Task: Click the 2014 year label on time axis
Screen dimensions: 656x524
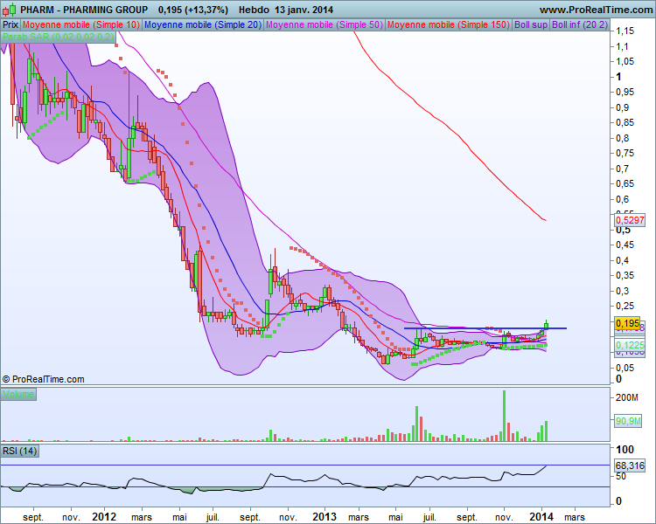Action: coord(541,517)
